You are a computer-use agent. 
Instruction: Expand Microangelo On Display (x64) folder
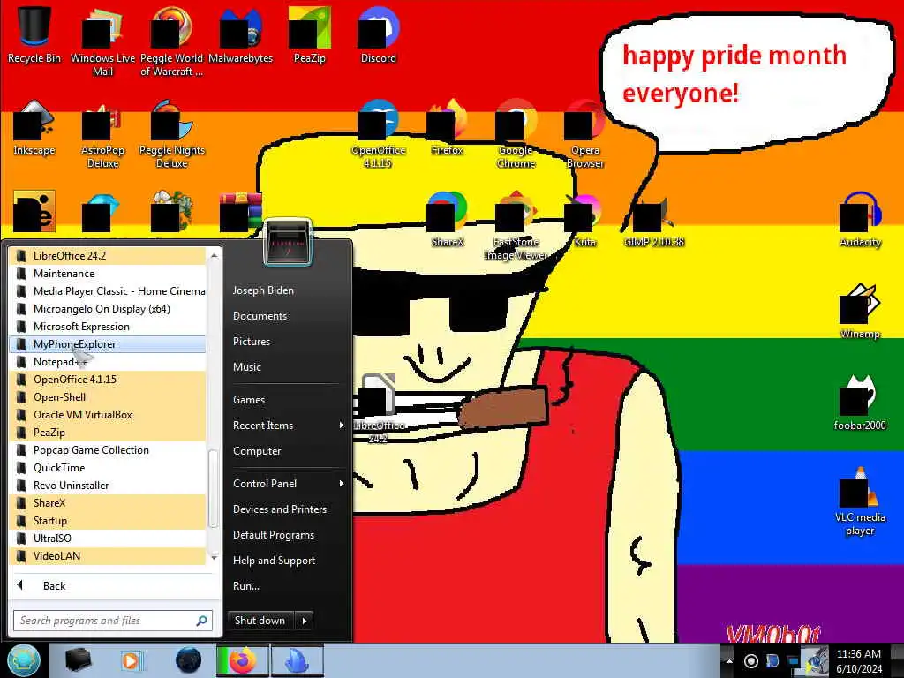(x=107, y=309)
